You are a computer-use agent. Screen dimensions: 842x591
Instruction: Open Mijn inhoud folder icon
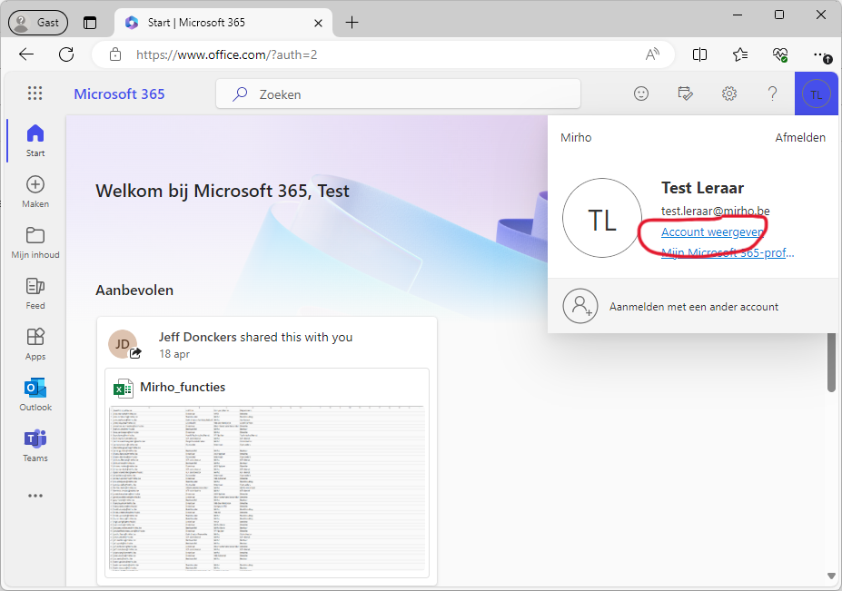[x=35, y=242]
